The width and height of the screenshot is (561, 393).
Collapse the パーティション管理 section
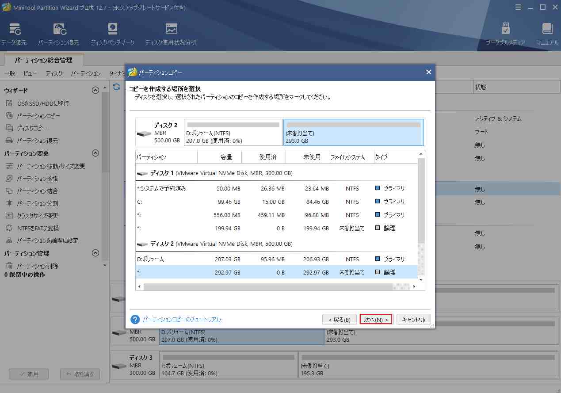(95, 253)
